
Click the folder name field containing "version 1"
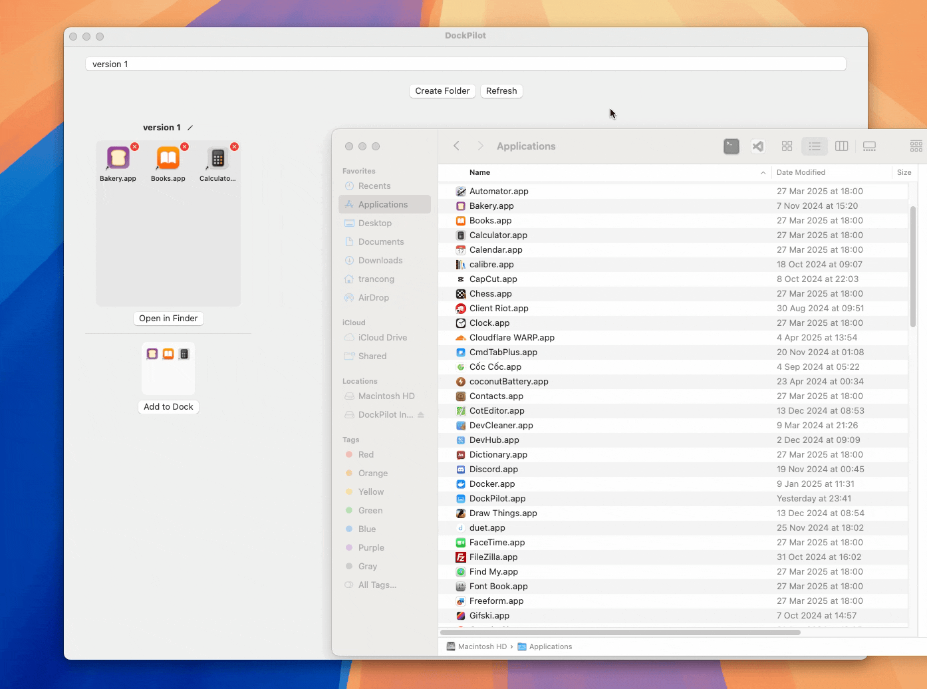(x=465, y=64)
